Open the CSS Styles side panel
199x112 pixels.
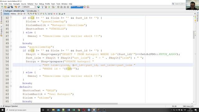(198, 17)
